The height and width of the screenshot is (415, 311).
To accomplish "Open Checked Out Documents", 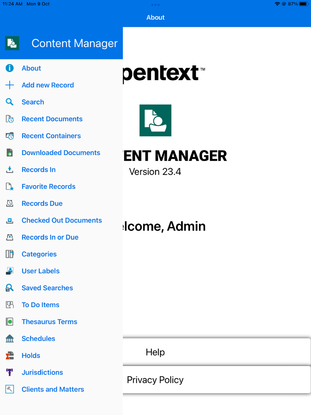I will coord(62,220).
